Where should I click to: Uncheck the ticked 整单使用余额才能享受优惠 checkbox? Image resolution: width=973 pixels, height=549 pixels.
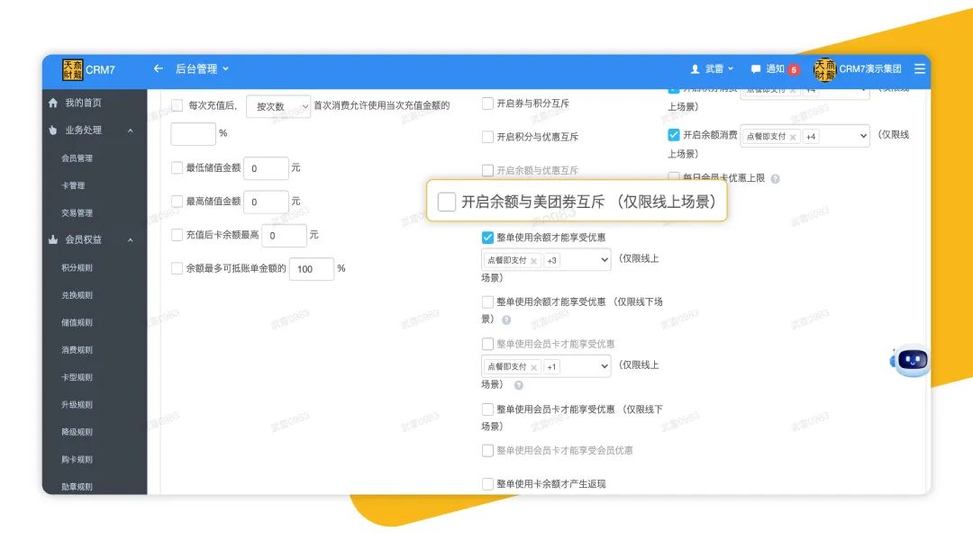(487, 238)
